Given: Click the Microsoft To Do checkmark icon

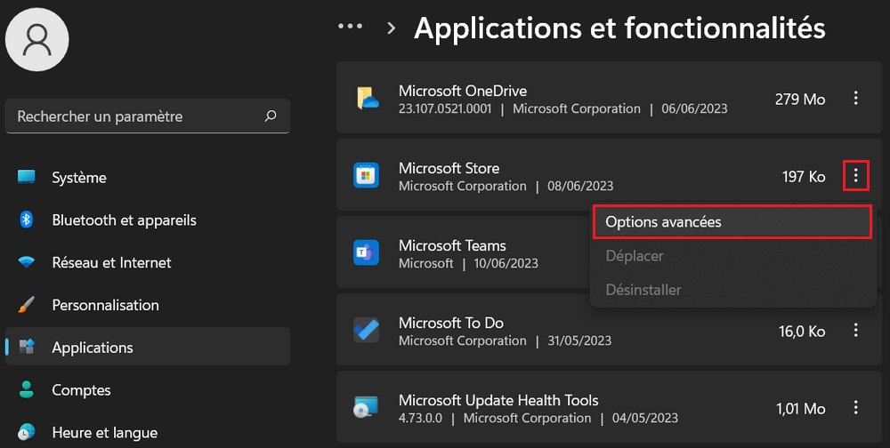Looking at the screenshot, I should click(367, 331).
